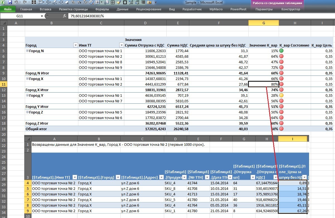Undo the last action from Quick Access toolbar
335x218 pixels.
point(16,3)
